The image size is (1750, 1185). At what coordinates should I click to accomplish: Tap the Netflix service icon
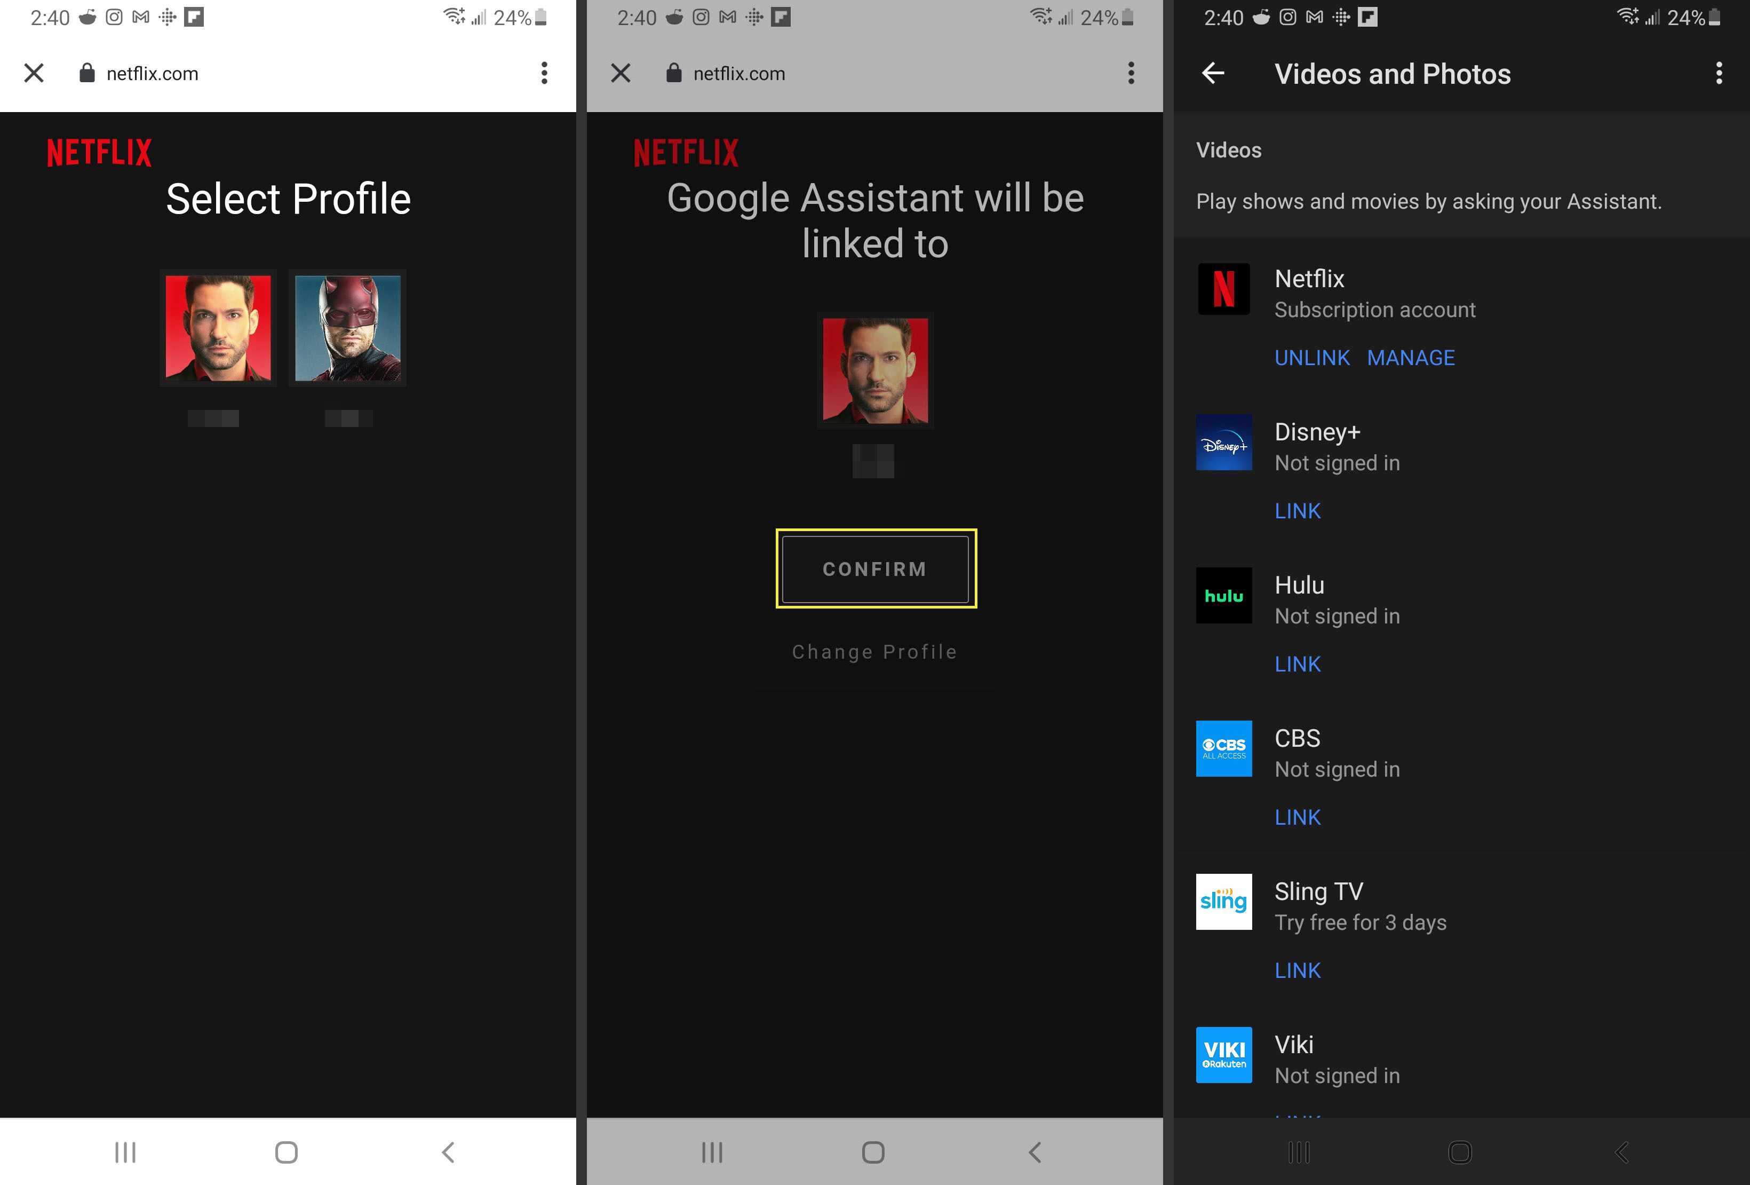(x=1223, y=289)
